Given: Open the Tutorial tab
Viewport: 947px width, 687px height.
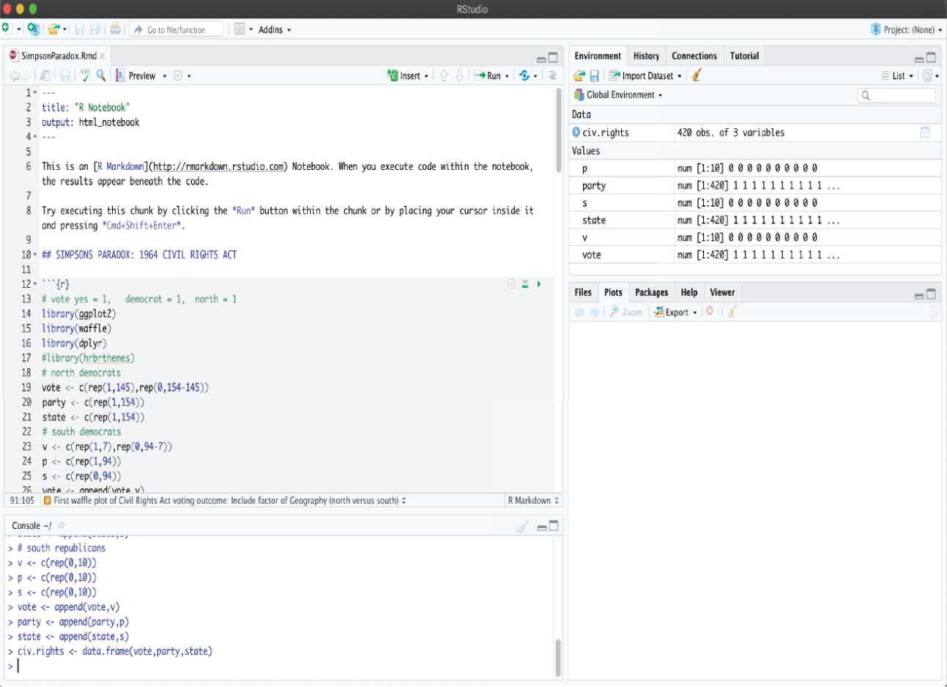Looking at the screenshot, I should click(x=744, y=56).
